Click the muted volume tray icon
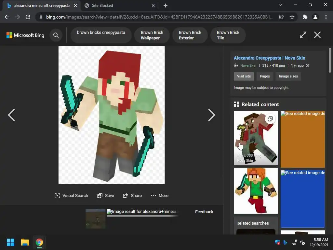 point(302,242)
